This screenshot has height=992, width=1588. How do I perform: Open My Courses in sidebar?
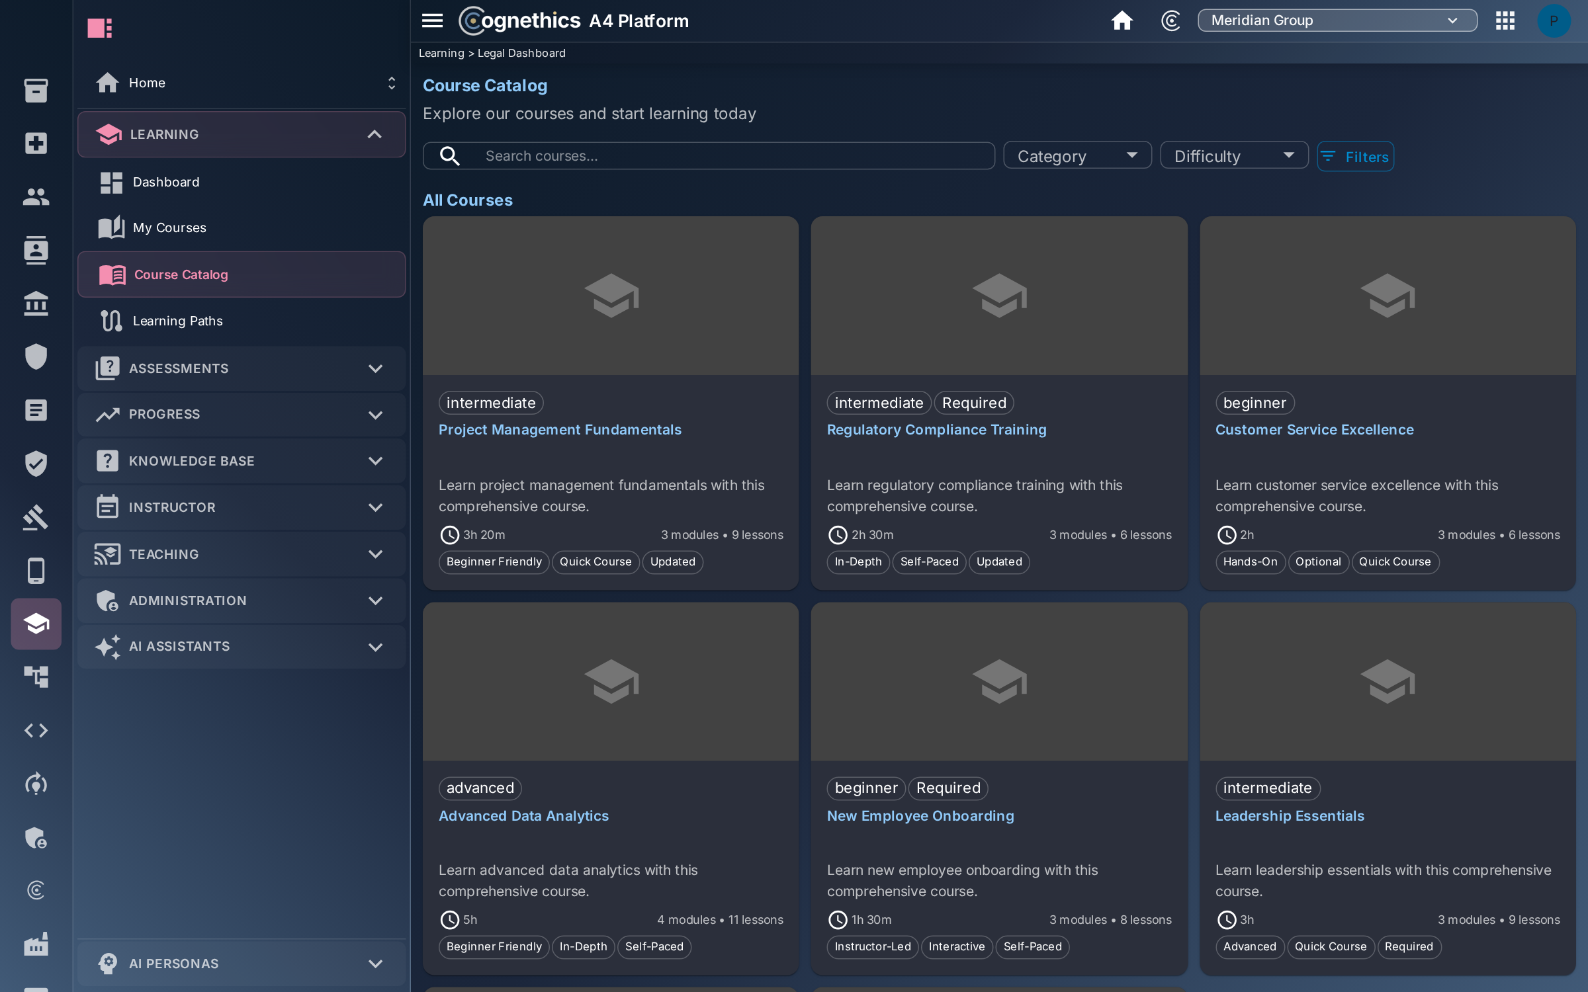242,227
